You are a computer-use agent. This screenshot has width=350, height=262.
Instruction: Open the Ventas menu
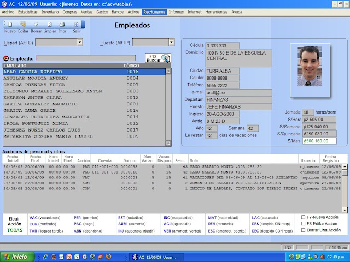click(87, 12)
